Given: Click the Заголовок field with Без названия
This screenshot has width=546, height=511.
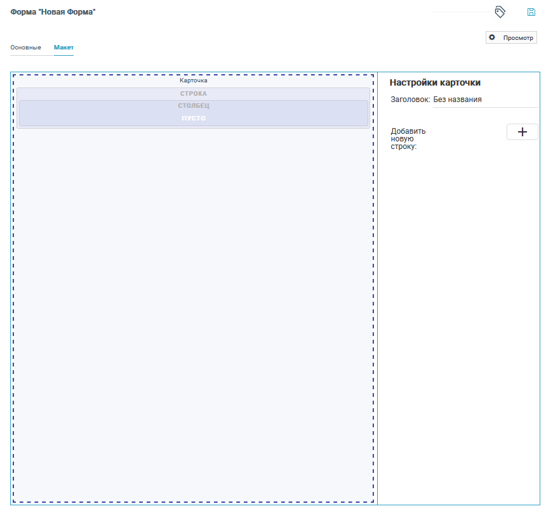Looking at the screenshot, I should [484, 100].
